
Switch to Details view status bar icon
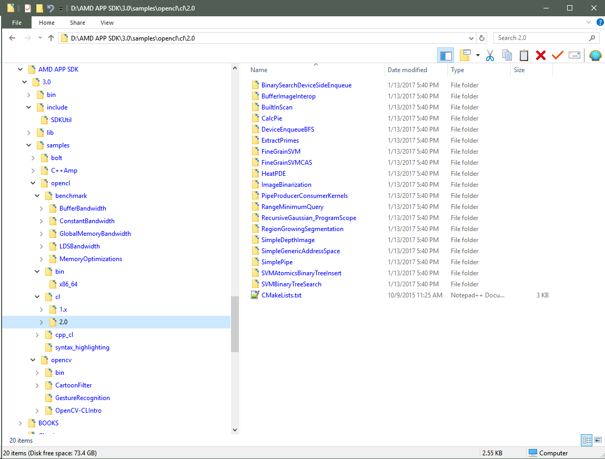587,440
